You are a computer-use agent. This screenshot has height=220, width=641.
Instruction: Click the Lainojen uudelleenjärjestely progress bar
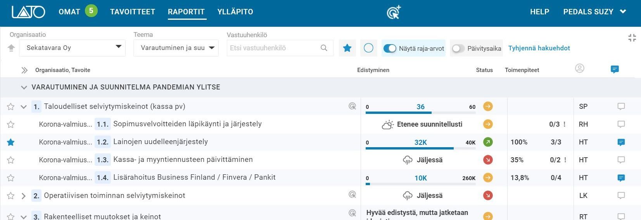click(x=420, y=148)
